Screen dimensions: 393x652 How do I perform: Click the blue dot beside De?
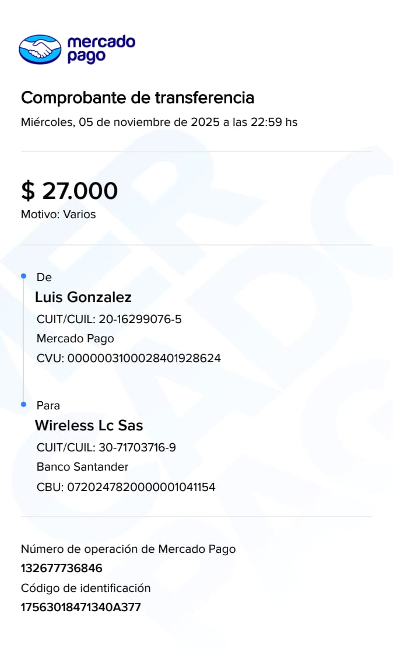[23, 276]
